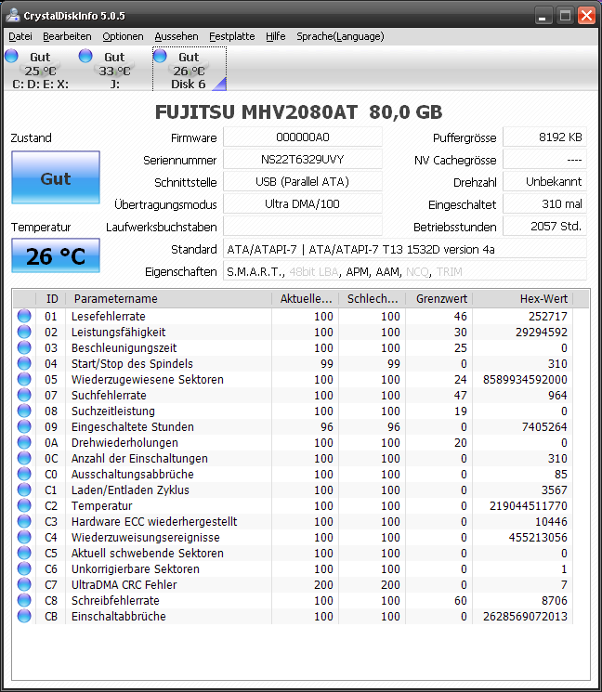
Task: Click status orb of Suchzeitleistung row
Action: 24,411
